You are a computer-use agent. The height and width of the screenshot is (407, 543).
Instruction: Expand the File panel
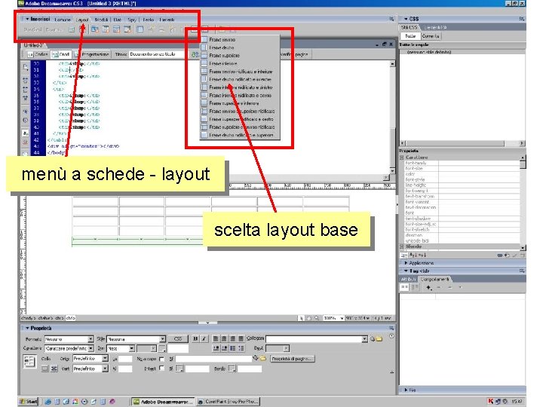(x=406, y=390)
